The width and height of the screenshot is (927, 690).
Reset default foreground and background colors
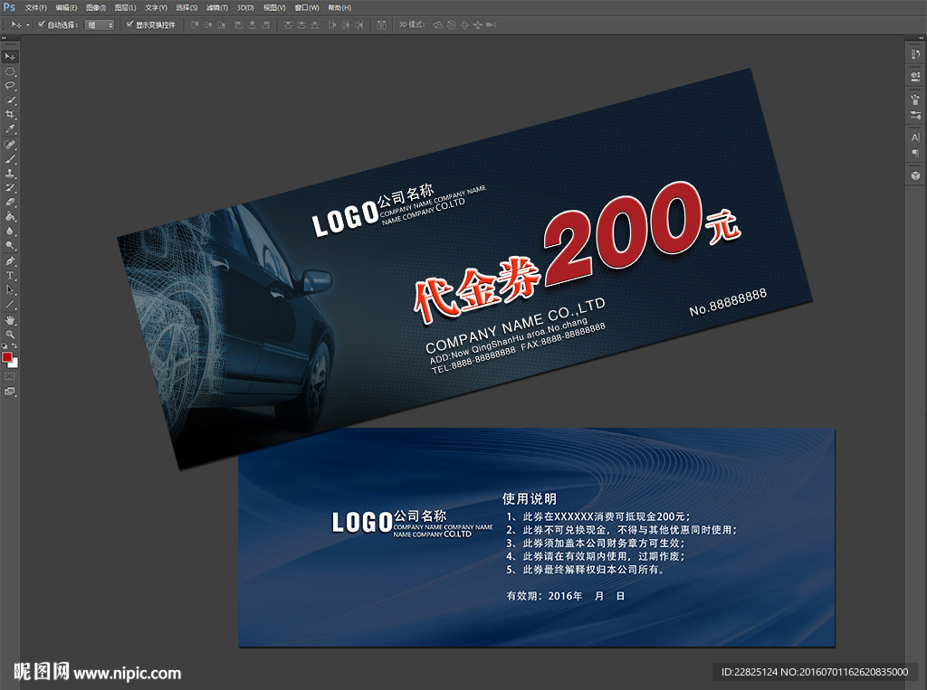pos(5,346)
